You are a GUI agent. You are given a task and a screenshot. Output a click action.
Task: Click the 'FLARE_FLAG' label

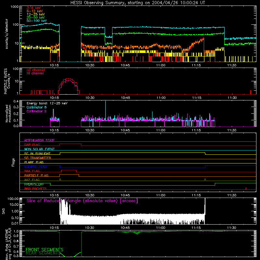click(34, 162)
